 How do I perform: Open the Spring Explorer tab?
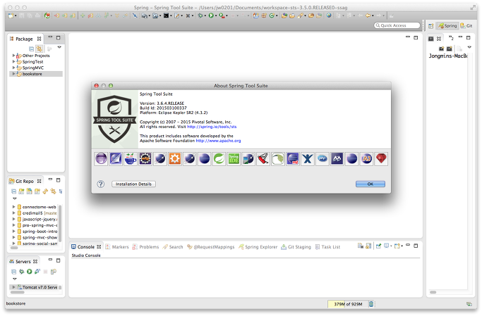pyautogui.click(x=258, y=247)
